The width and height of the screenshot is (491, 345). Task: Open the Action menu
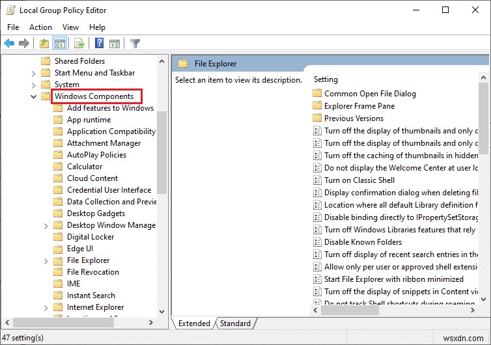(x=41, y=27)
